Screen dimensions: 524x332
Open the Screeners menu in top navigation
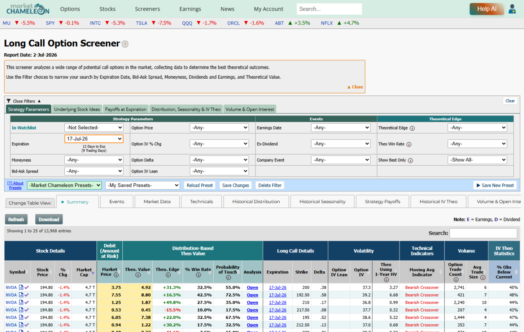point(147,9)
